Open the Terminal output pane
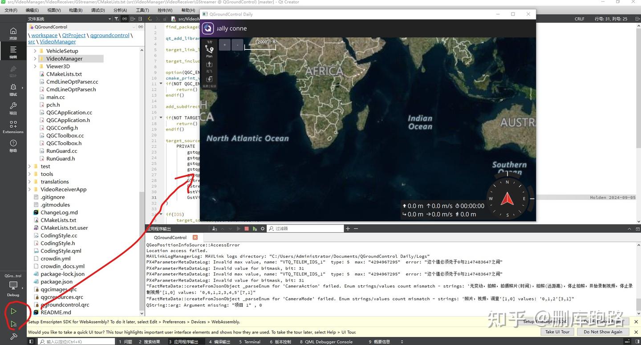 click(250, 341)
